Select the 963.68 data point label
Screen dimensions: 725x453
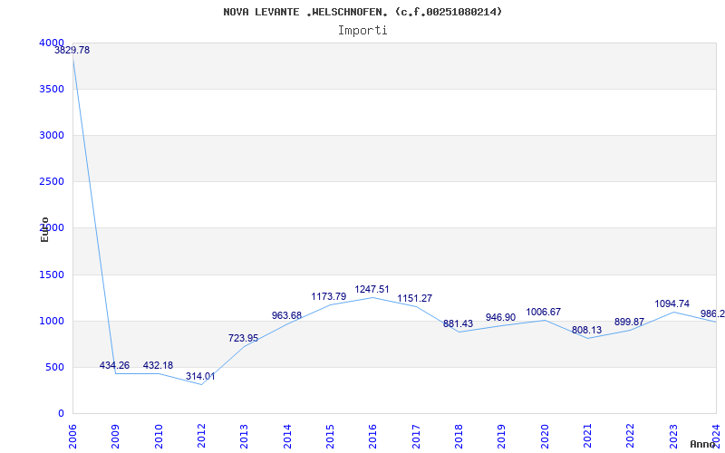click(x=286, y=315)
